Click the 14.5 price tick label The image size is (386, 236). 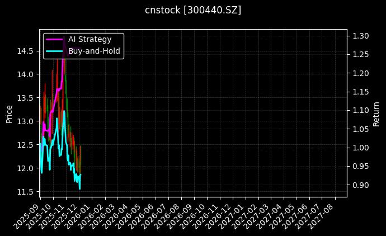coord(26,51)
